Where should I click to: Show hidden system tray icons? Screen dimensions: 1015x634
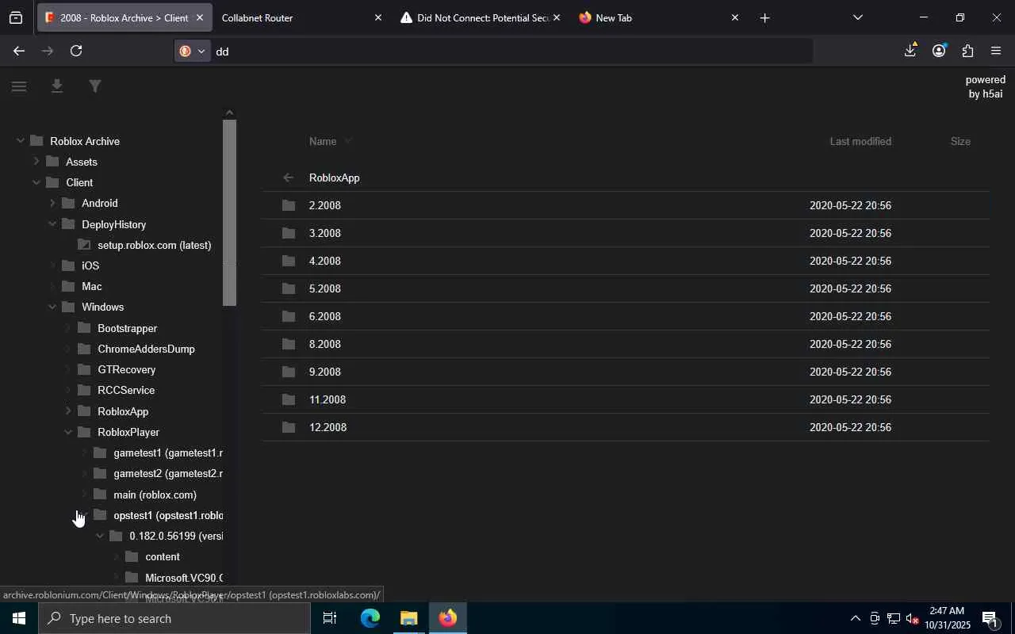click(855, 618)
